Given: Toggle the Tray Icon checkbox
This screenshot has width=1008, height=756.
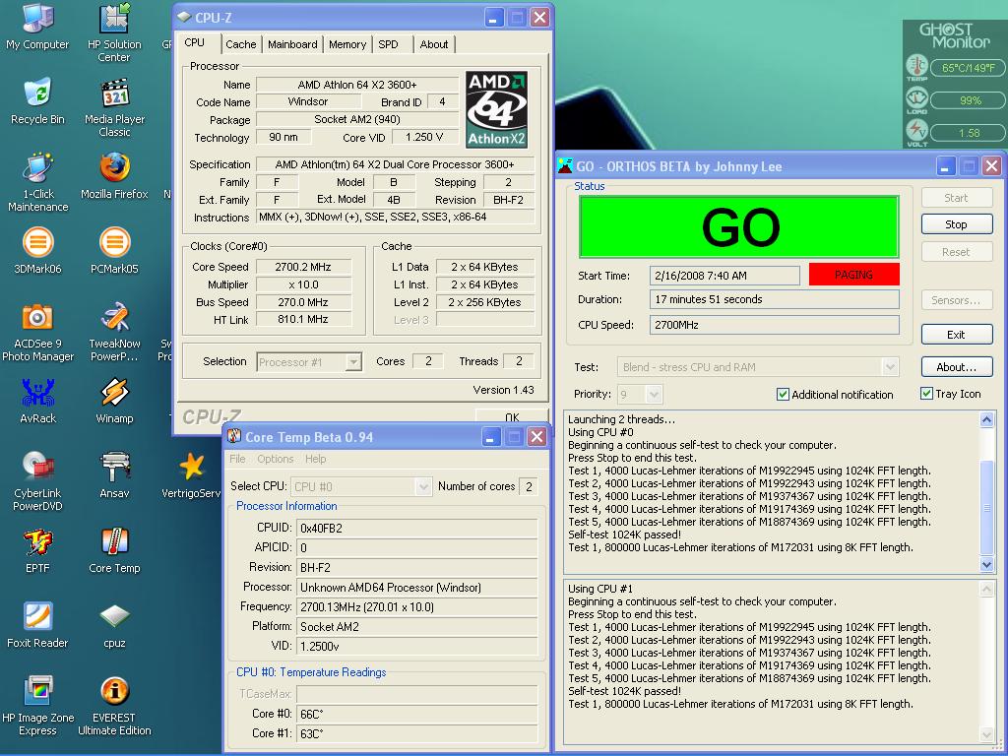Looking at the screenshot, I should pos(926,393).
